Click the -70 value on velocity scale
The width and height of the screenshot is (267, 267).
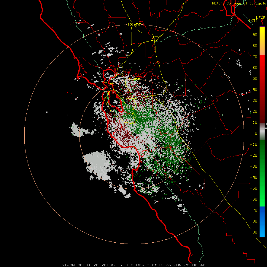(x=254, y=210)
